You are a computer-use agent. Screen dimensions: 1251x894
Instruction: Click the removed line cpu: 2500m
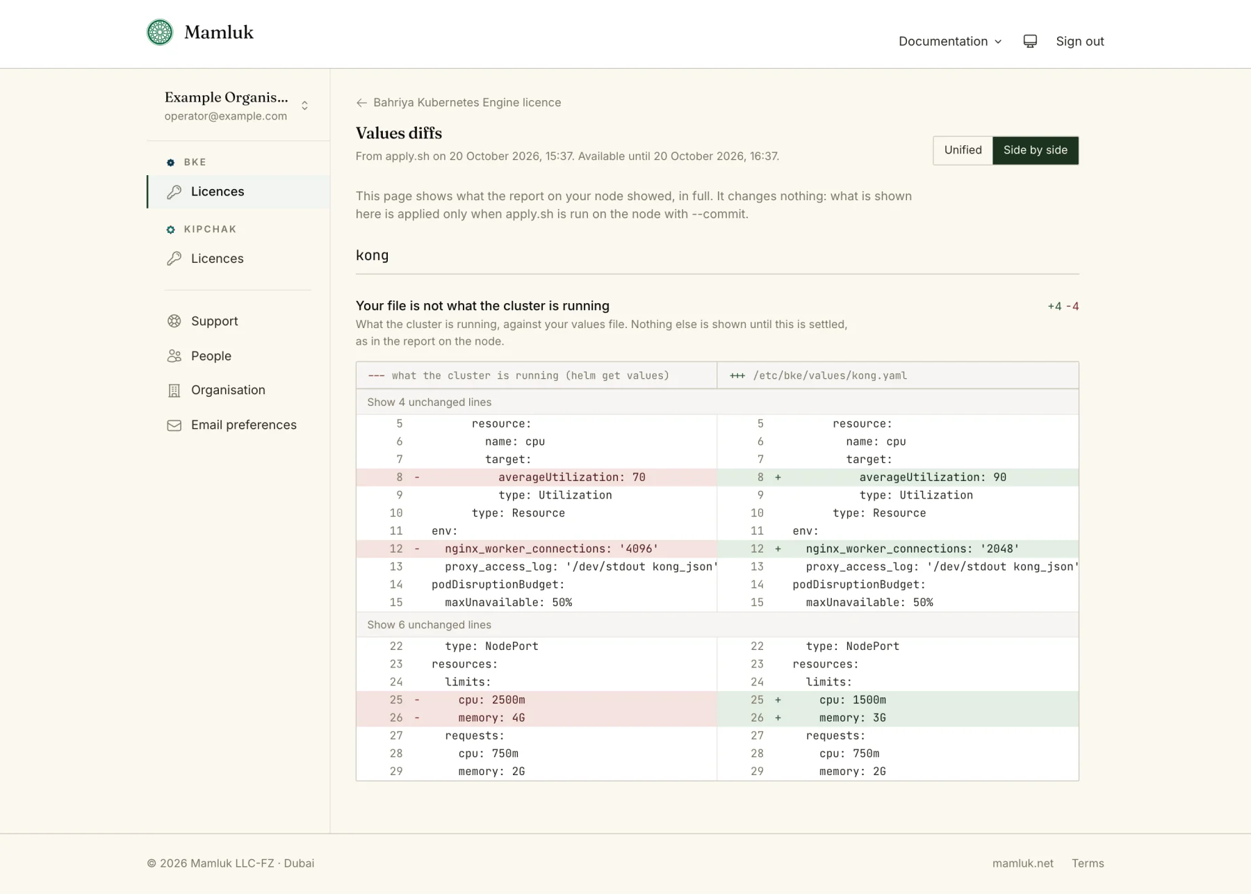pyautogui.click(x=537, y=700)
